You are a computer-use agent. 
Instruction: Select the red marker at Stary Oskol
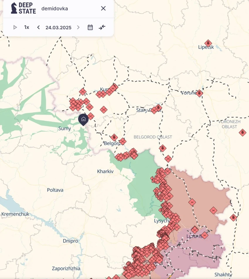158,108
